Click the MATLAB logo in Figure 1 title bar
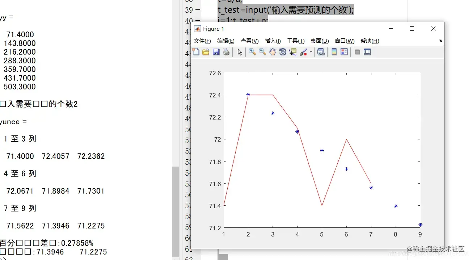This screenshot has width=472, height=260. pos(198,29)
